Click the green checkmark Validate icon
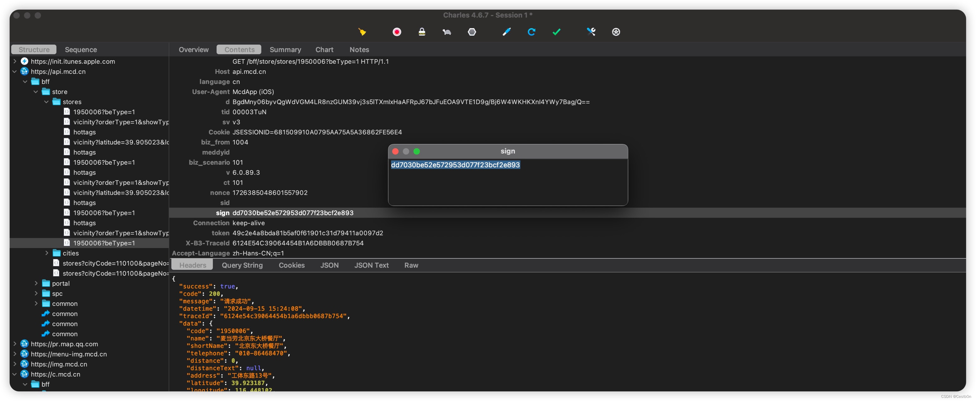This screenshot has width=976, height=401. coord(556,32)
